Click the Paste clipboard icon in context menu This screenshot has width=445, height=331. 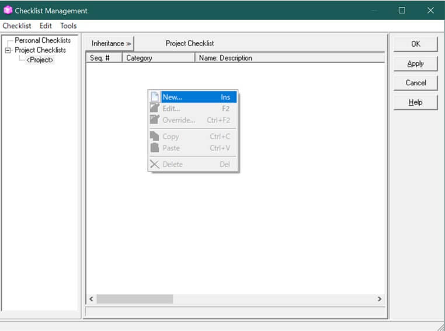click(154, 148)
